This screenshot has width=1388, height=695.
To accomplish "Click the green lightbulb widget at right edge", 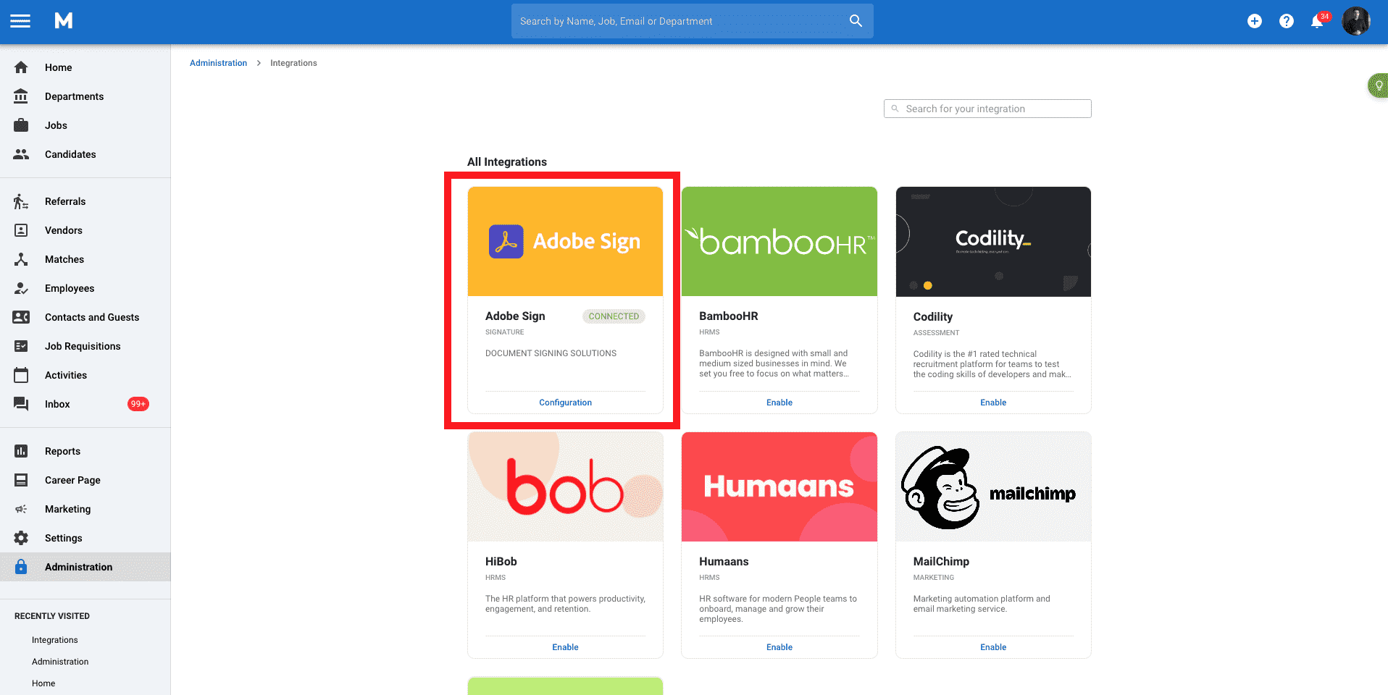I will click(x=1379, y=85).
